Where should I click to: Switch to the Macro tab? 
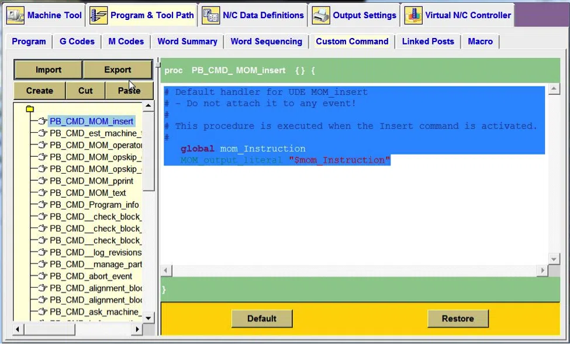pos(480,42)
